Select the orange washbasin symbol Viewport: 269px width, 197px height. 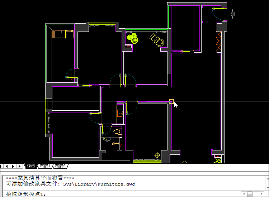[120, 113]
